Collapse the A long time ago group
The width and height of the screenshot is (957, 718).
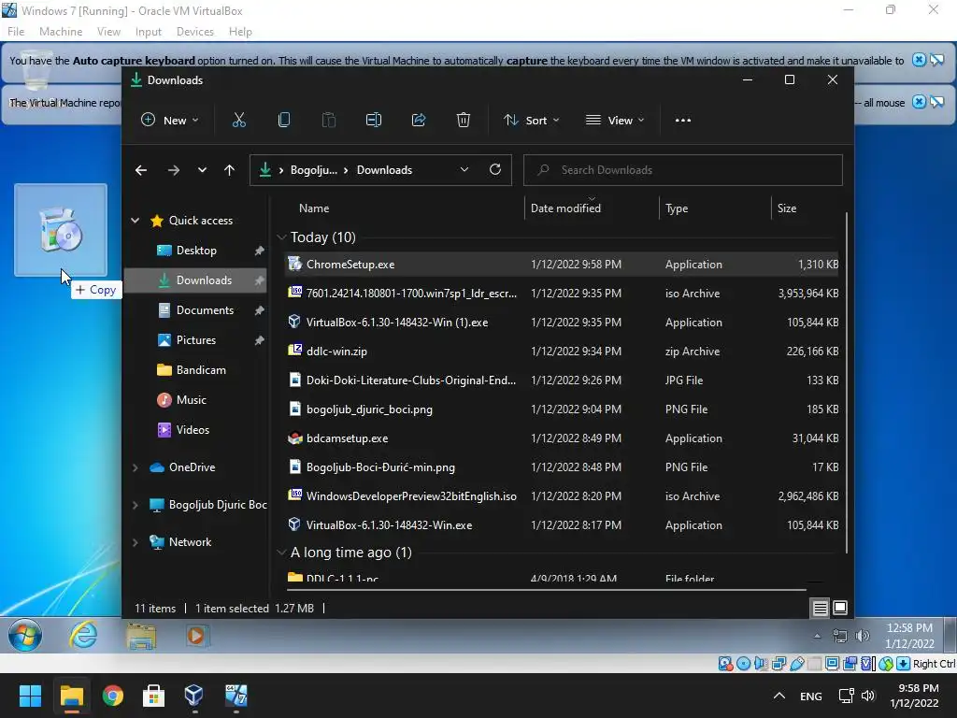click(x=281, y=553)
